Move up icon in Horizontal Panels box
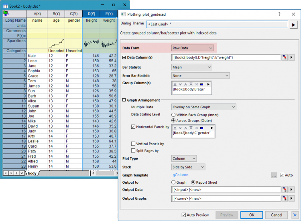Image resolution: width=301 pixels, height=221 pixels. 185,128
